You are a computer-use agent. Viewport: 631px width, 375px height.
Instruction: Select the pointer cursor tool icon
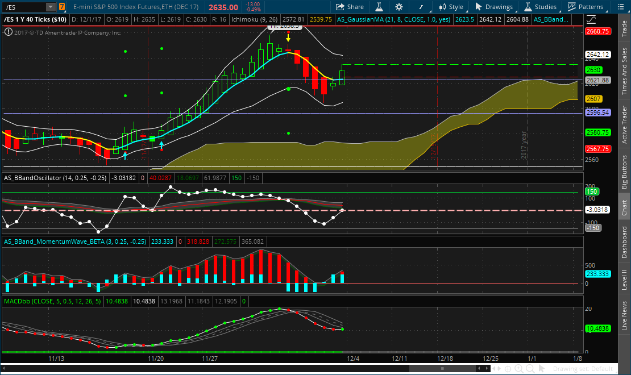(x=542, y=369)
